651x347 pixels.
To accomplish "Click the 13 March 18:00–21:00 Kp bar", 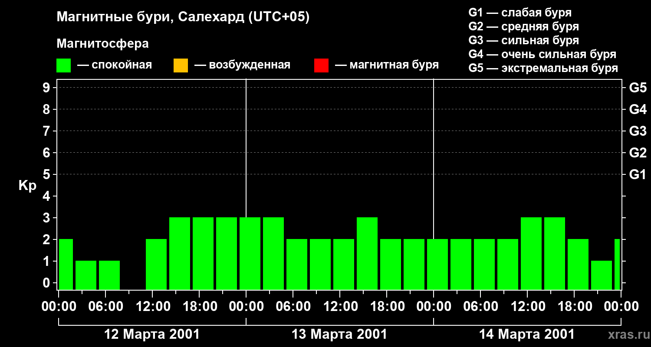I will (391, 264).
